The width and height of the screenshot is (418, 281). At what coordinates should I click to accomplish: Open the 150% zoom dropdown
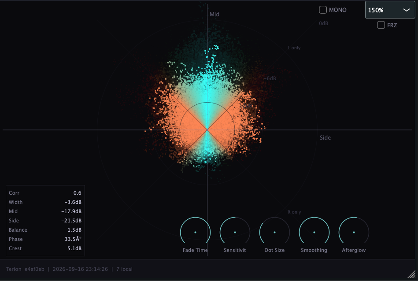(390, 10)
